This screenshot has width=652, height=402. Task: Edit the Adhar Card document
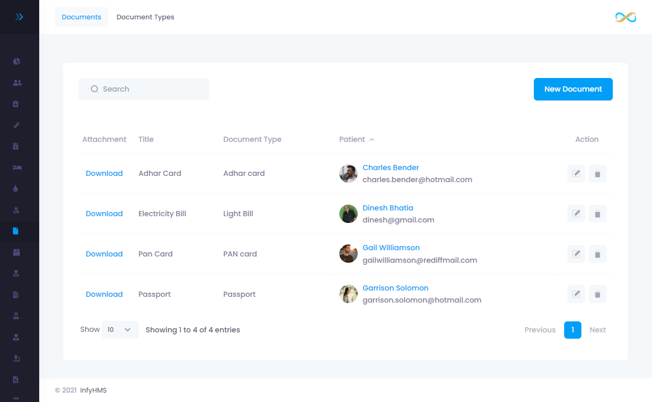(x=576, y=173)
